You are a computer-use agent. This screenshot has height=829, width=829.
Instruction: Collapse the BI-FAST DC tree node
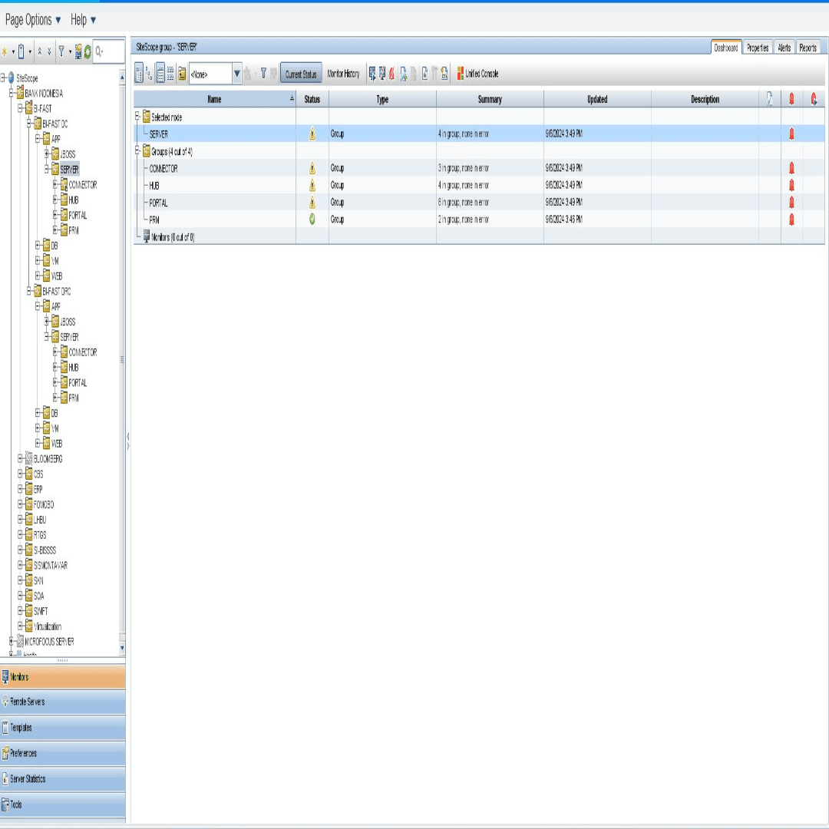tap(29, 124)
